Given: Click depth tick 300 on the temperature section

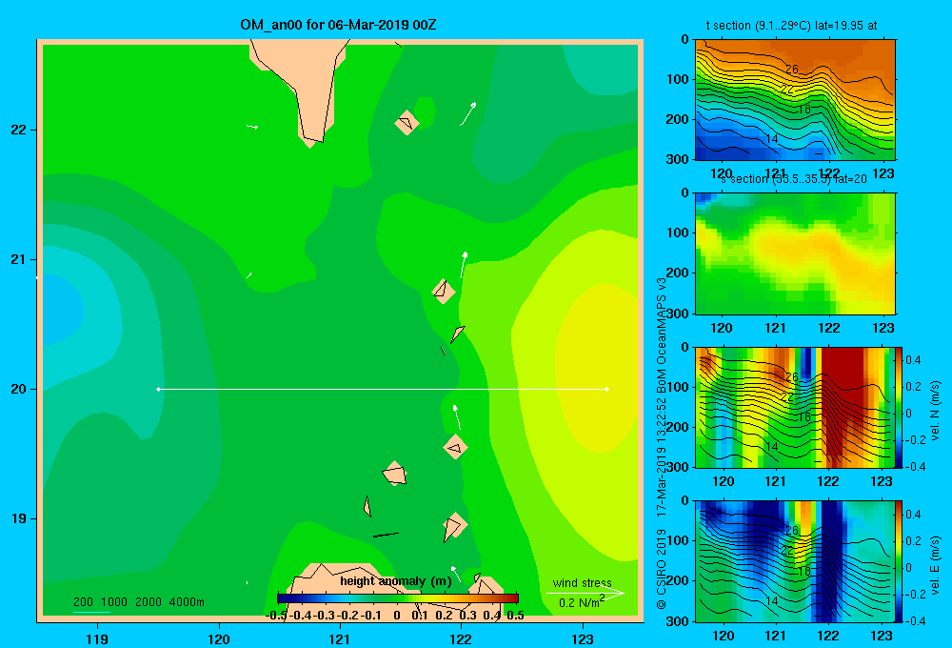Looking at the screenshot, I should click(678, 158).
